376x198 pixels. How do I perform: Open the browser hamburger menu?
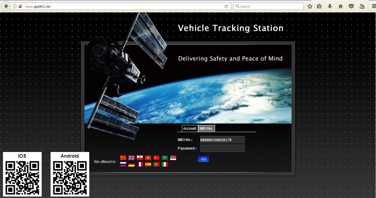coord(374,6)
